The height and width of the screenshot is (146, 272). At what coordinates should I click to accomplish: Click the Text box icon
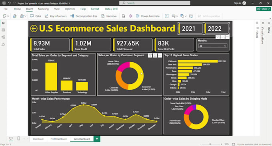(166, 16)
